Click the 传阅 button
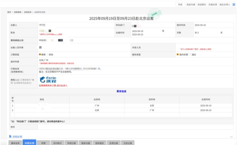237x145 pixels. coord(180,4)
